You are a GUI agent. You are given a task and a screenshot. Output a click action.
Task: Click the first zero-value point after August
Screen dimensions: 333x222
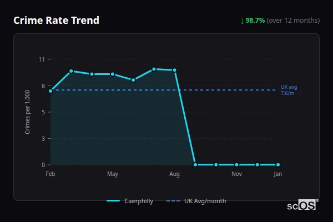195,164
